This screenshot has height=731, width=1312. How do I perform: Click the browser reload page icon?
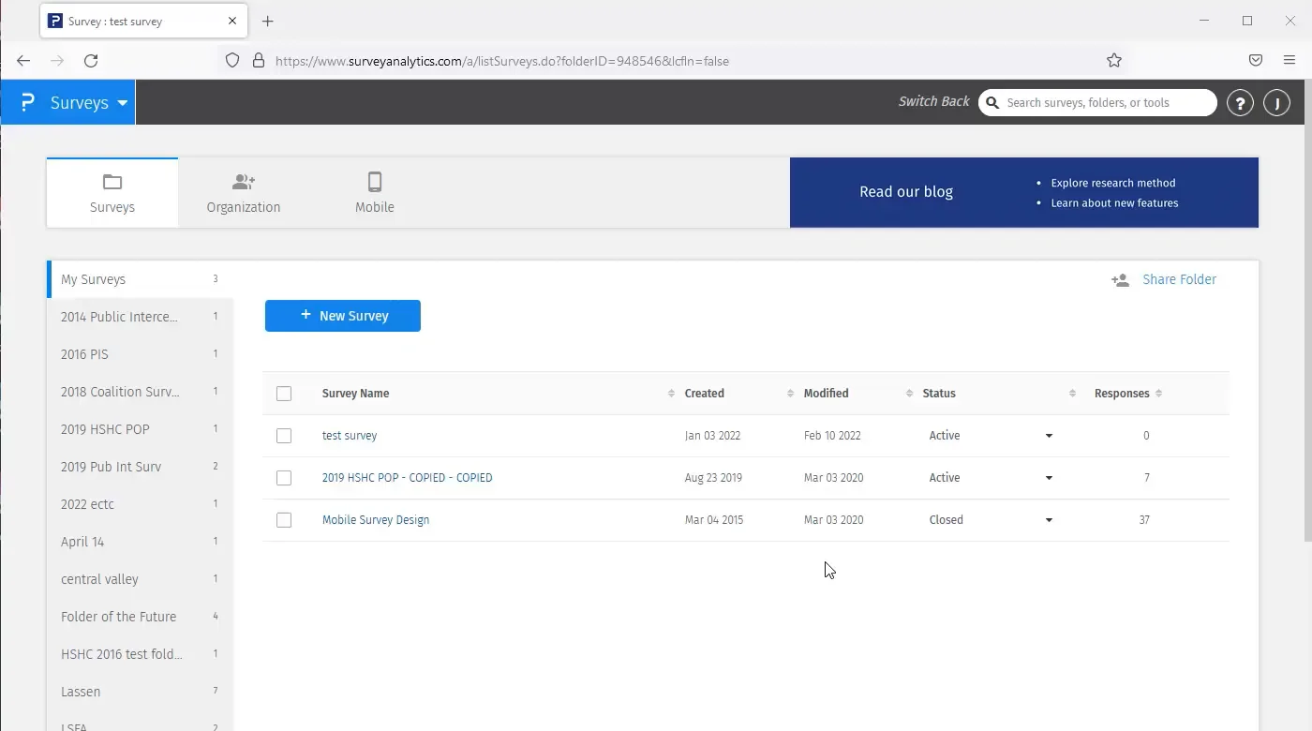(91, 61)
